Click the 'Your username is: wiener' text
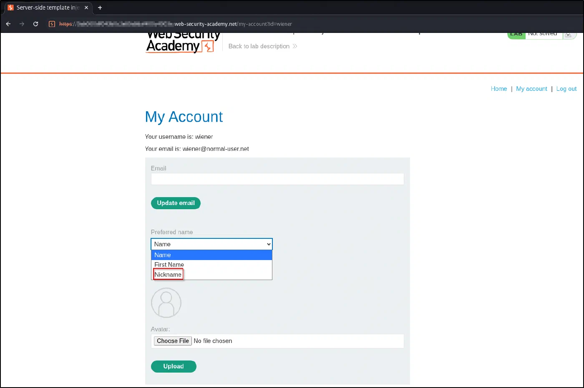 pos(179,137)
